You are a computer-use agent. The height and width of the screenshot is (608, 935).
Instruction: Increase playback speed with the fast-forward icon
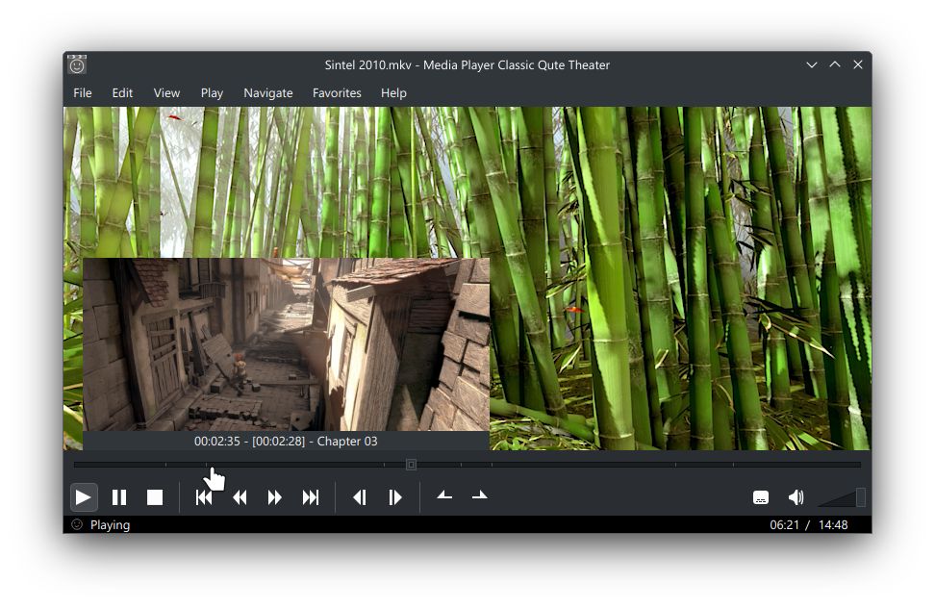pyautogui.click(x=275, y=497)
